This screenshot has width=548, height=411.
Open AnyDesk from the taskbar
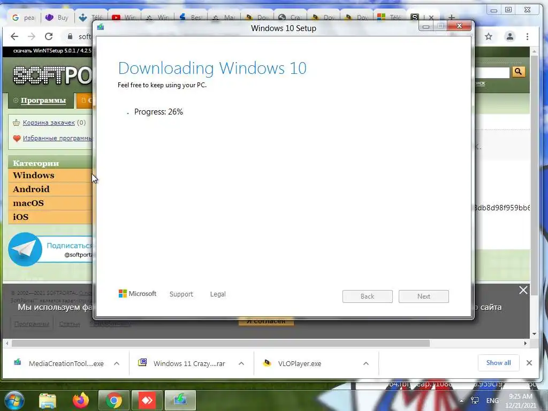pos(147,400)
